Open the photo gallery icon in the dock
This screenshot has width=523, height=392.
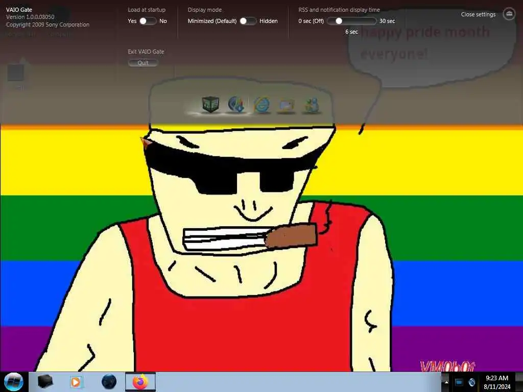click(x=287, y=105)
